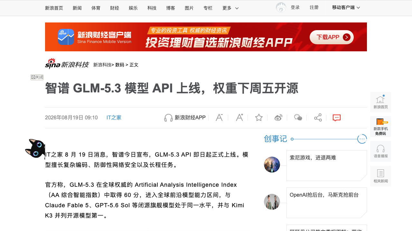This screenshot has height=231, width=412.
Task: Share the article to Weibo
Action: point(278,118)
